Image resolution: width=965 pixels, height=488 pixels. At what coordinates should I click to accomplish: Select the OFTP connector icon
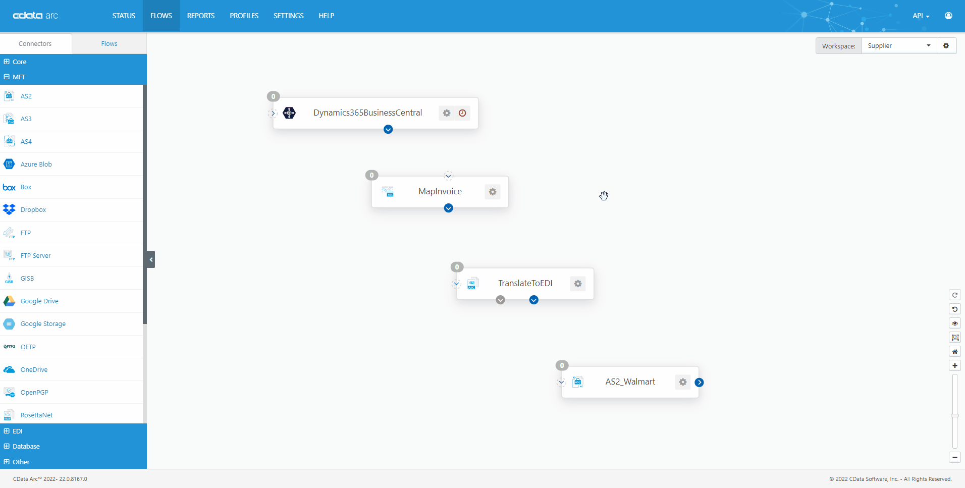coord(9,347)
